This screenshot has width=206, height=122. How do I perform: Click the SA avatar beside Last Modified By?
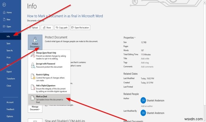click(143, 113)
